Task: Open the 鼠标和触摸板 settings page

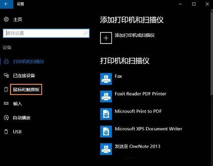Action: [26, 90]
